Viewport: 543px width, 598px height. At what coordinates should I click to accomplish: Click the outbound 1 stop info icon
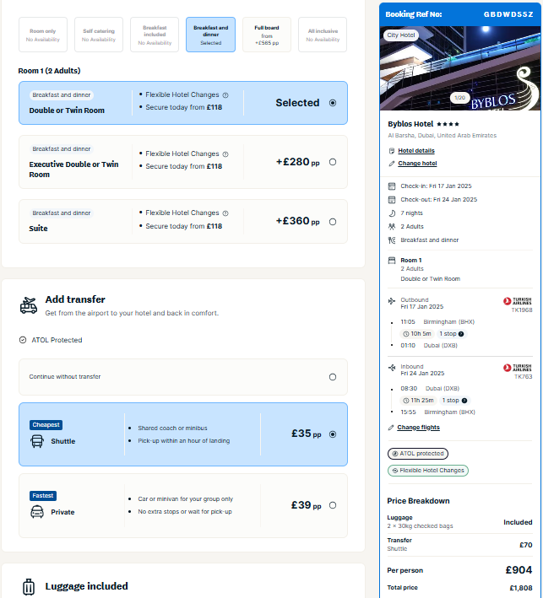pyautogui.click(x=461, y=334)
